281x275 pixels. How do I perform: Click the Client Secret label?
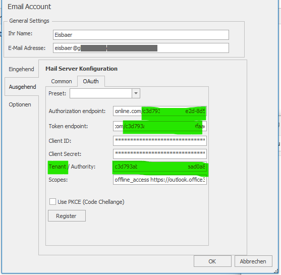click(x=65, y=154)
